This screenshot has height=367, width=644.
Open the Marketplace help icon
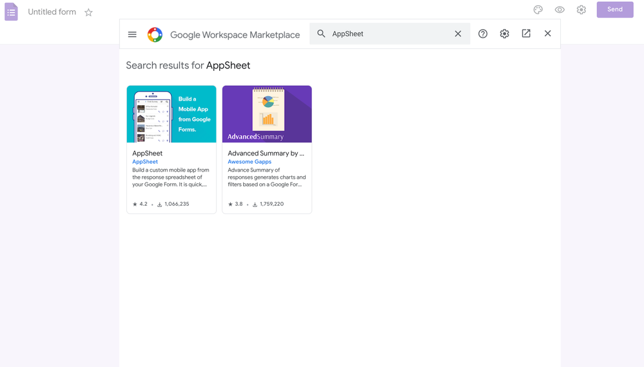click(x=483, y=34)
